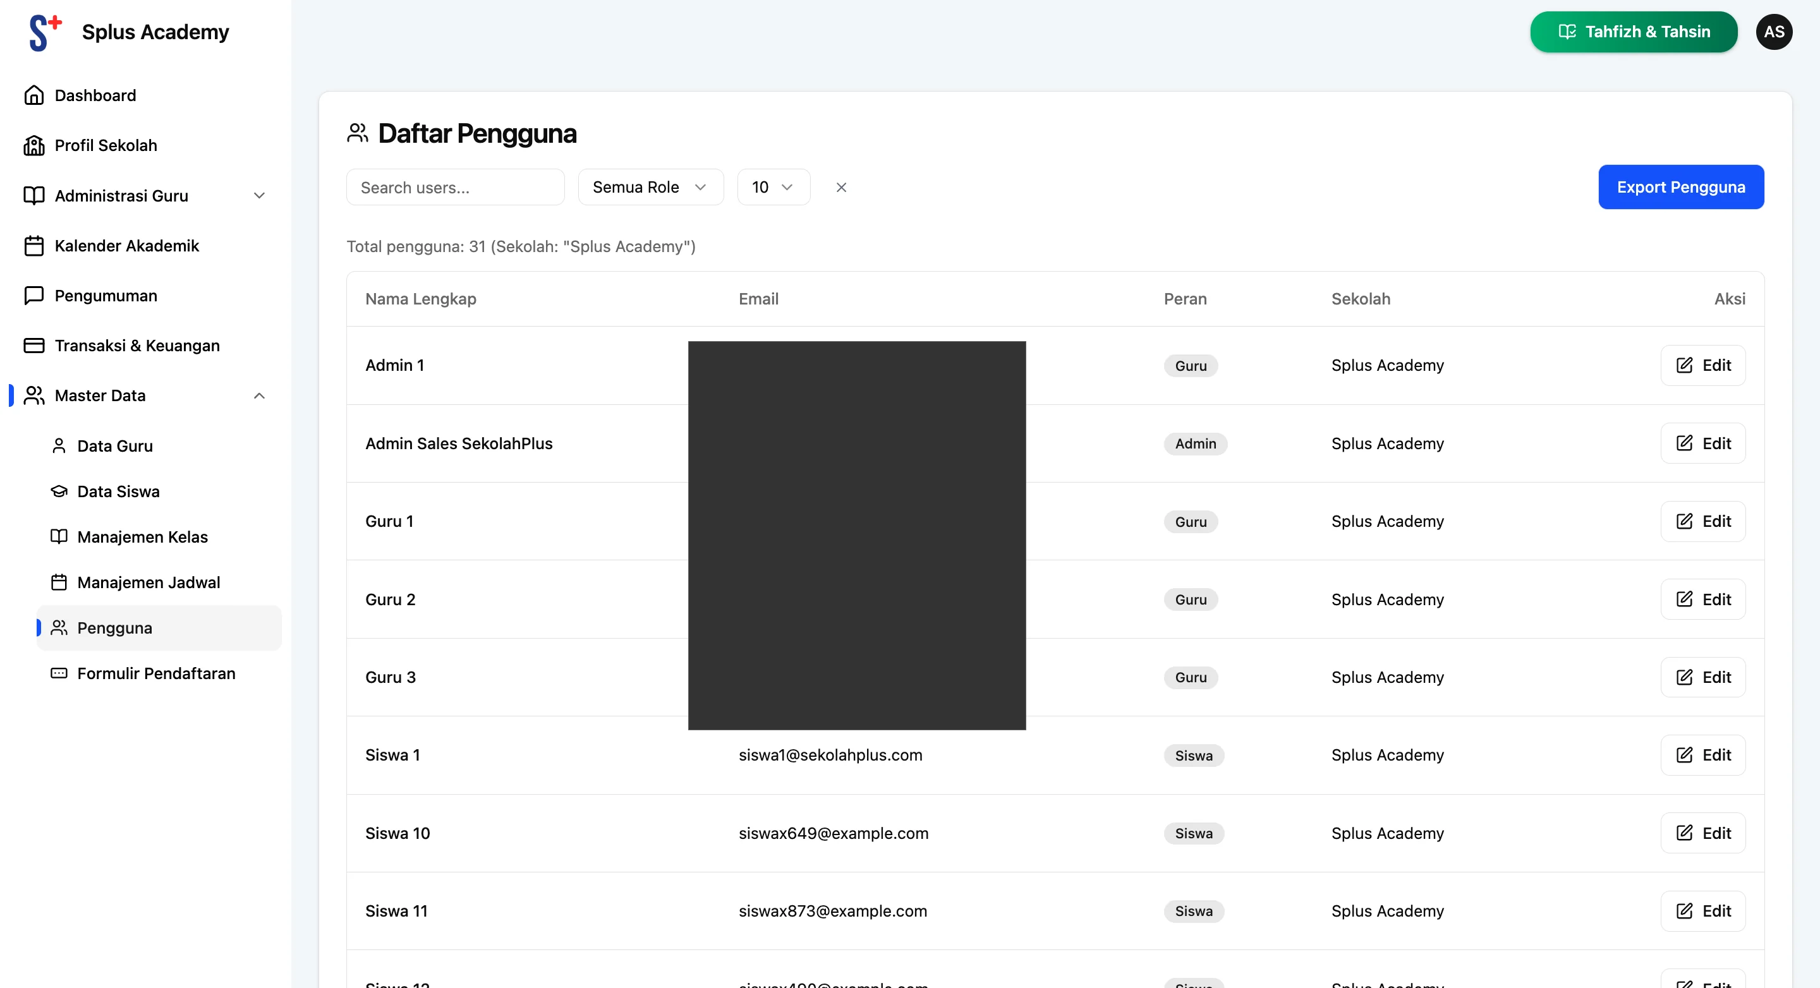Click the Kalender Akademik calendar icon
Screen dimensions: 1820x988
(34, 246)
